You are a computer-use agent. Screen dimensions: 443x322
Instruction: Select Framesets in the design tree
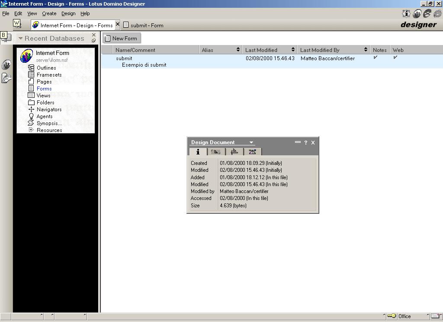[x=49, y=74]
